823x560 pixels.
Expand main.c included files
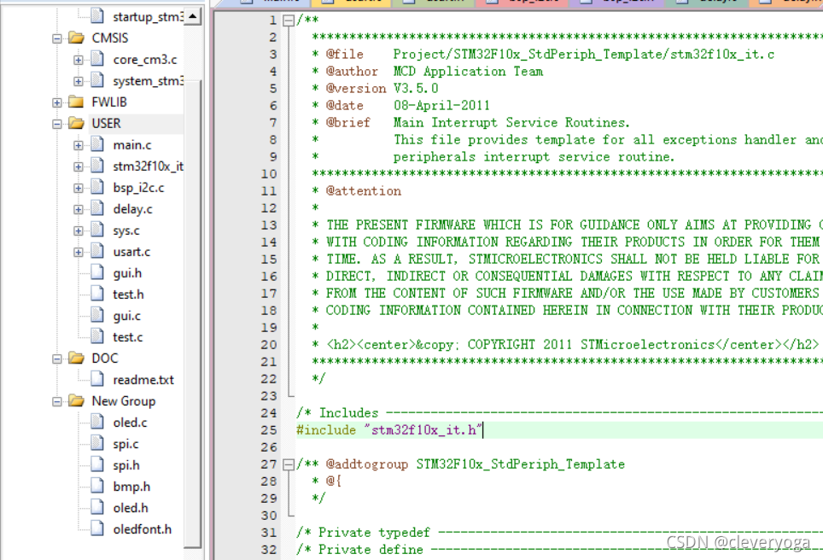79,145
